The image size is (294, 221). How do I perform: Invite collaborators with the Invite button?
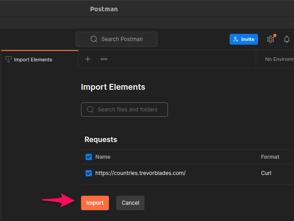tap(244, 39)
